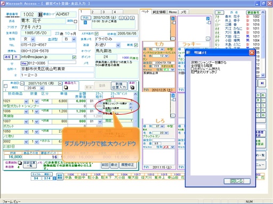Open the coat color dropdown showing 12
Image resolution: width=273 pixels, height=204 pixels.
click(x=166, y=56)
